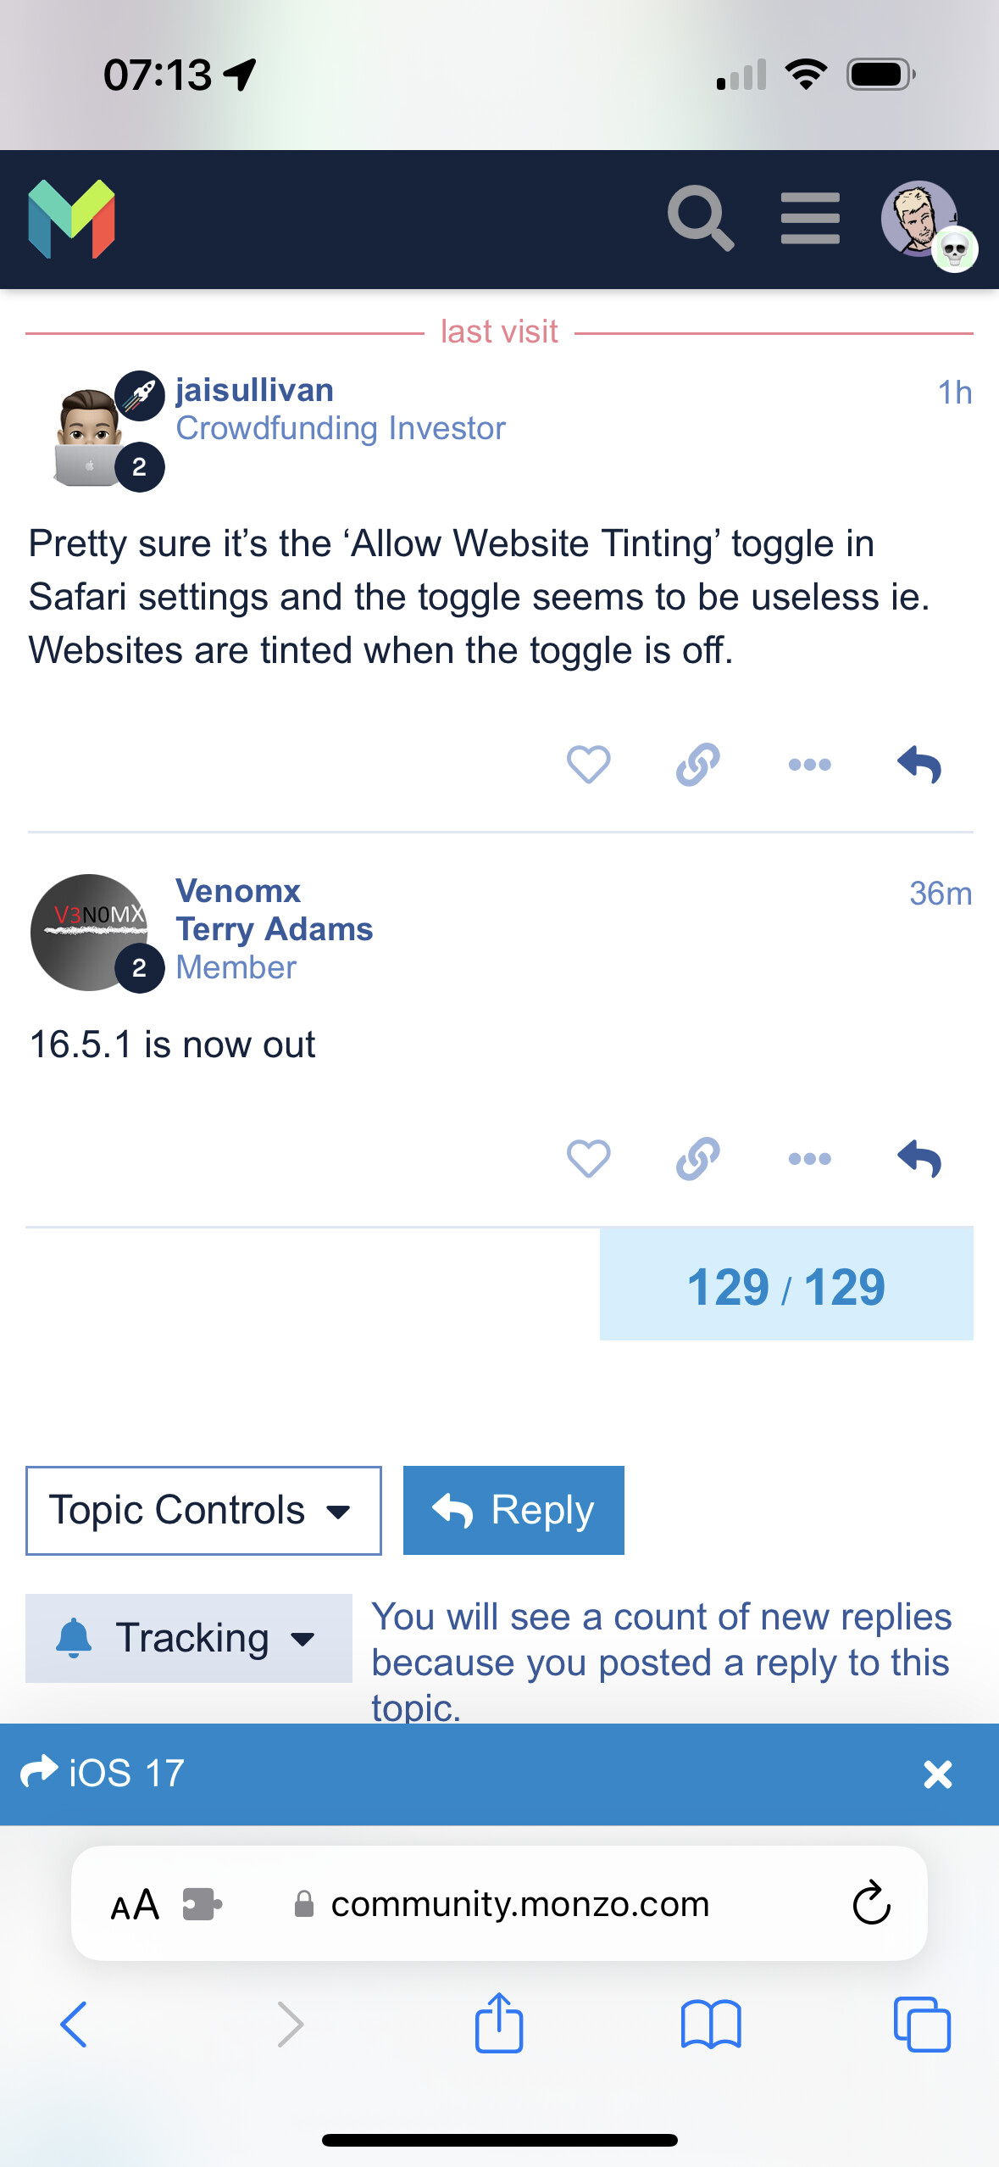Open the hamburger menu in header

pyautogui.click(x=810, y=218)
